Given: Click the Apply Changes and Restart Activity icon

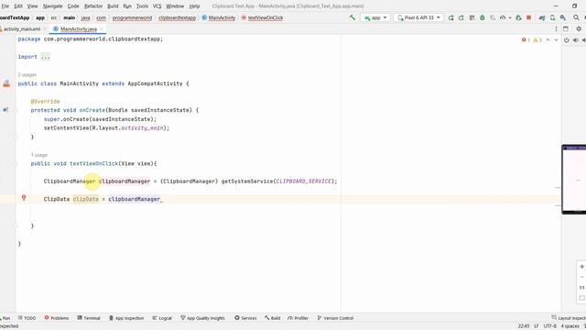Looking at the screenshot, I should (x=461, y=17).
